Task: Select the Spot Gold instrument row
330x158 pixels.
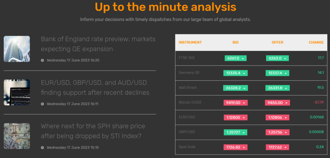Action: tap(186, 147)
